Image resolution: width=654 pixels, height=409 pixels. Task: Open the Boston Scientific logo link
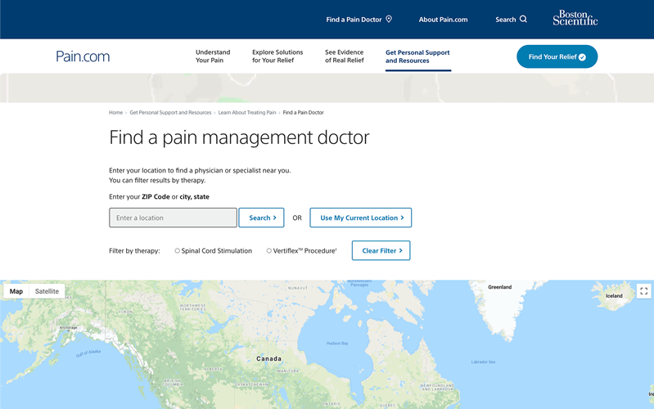pyautogui.click(x=575, y=18)
